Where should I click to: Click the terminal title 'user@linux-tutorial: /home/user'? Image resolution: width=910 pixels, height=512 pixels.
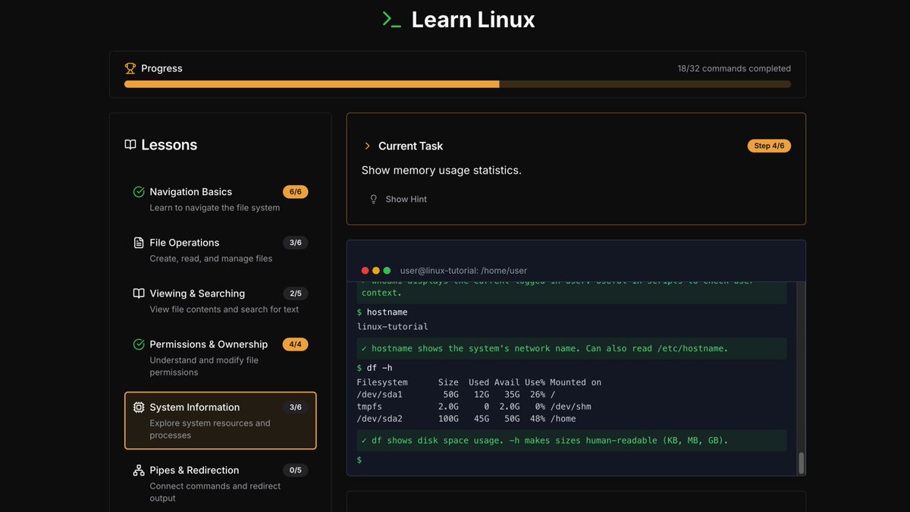click(463, 271)
